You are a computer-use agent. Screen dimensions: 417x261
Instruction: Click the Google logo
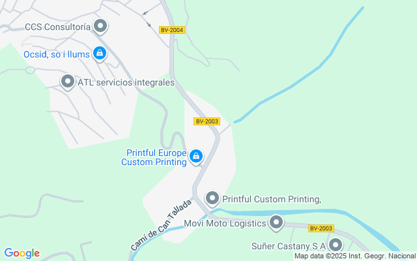click(22, 253)
